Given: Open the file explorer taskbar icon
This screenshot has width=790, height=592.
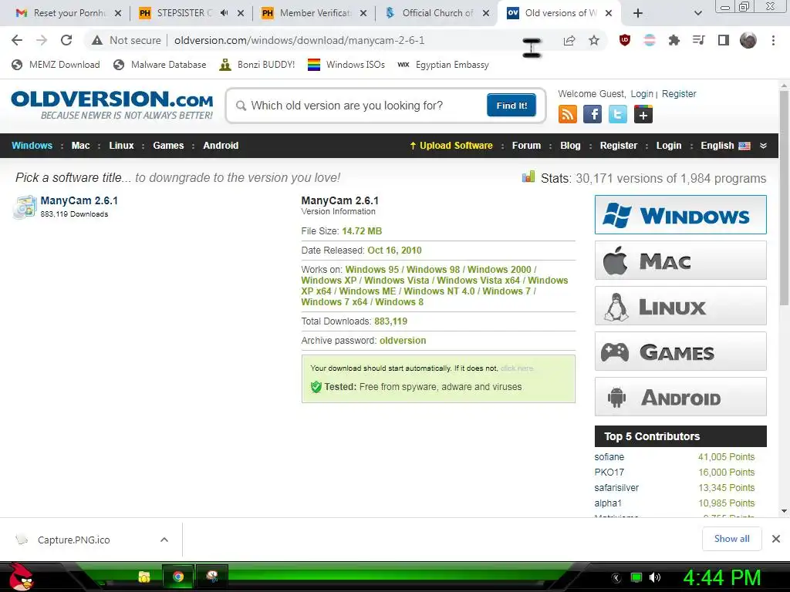Looking at the screenshot, I should (x=144, y=577).
